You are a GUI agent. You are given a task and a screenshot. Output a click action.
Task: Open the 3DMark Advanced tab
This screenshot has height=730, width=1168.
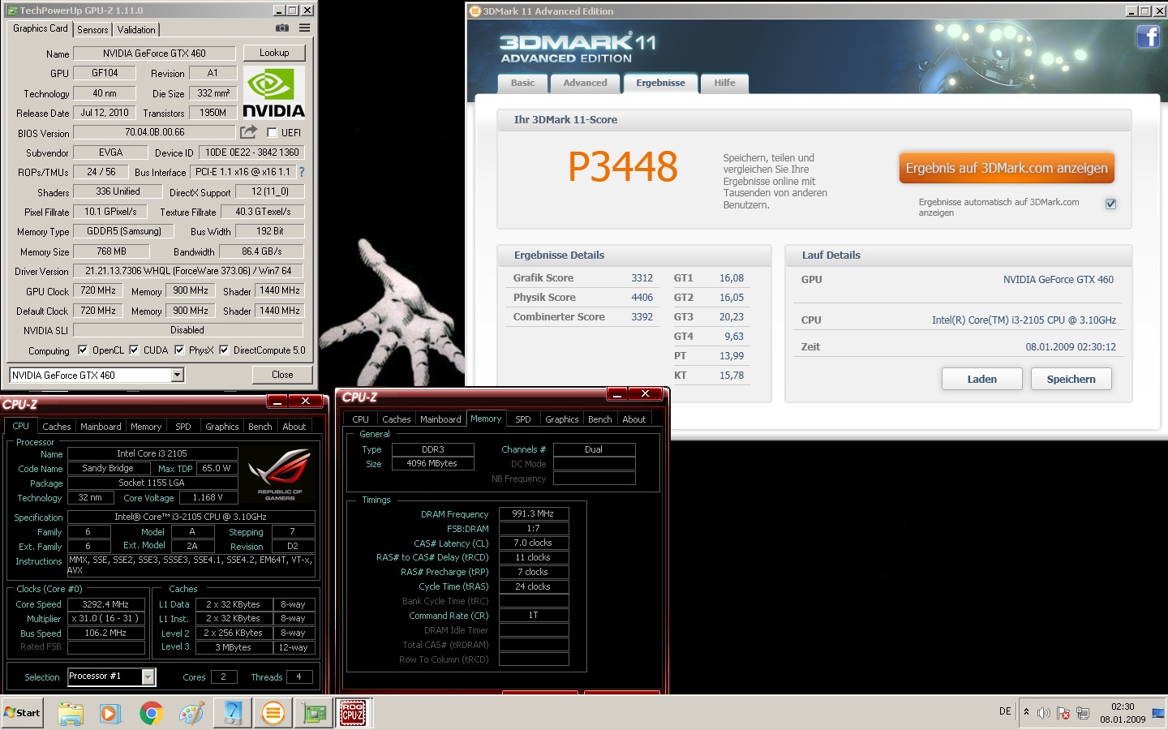pyautogui.click(x=585, y=83)
